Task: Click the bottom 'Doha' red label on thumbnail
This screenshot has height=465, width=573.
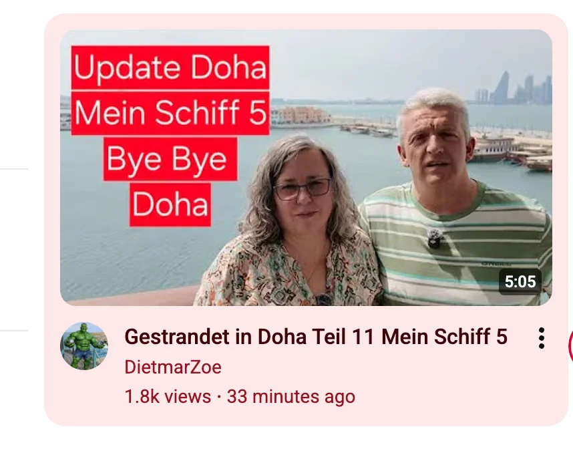Action: [170, 204]
